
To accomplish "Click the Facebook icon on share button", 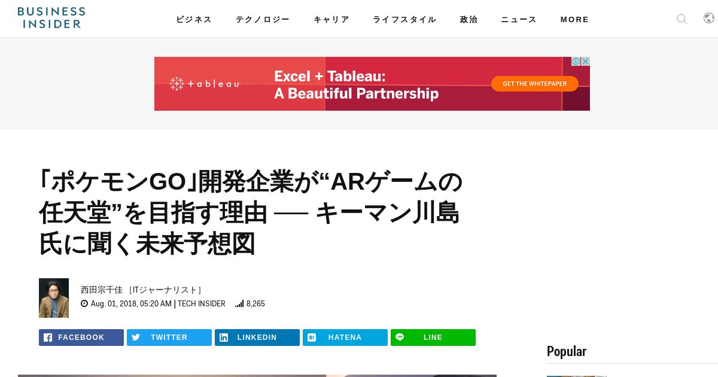I will click(48, 338).
